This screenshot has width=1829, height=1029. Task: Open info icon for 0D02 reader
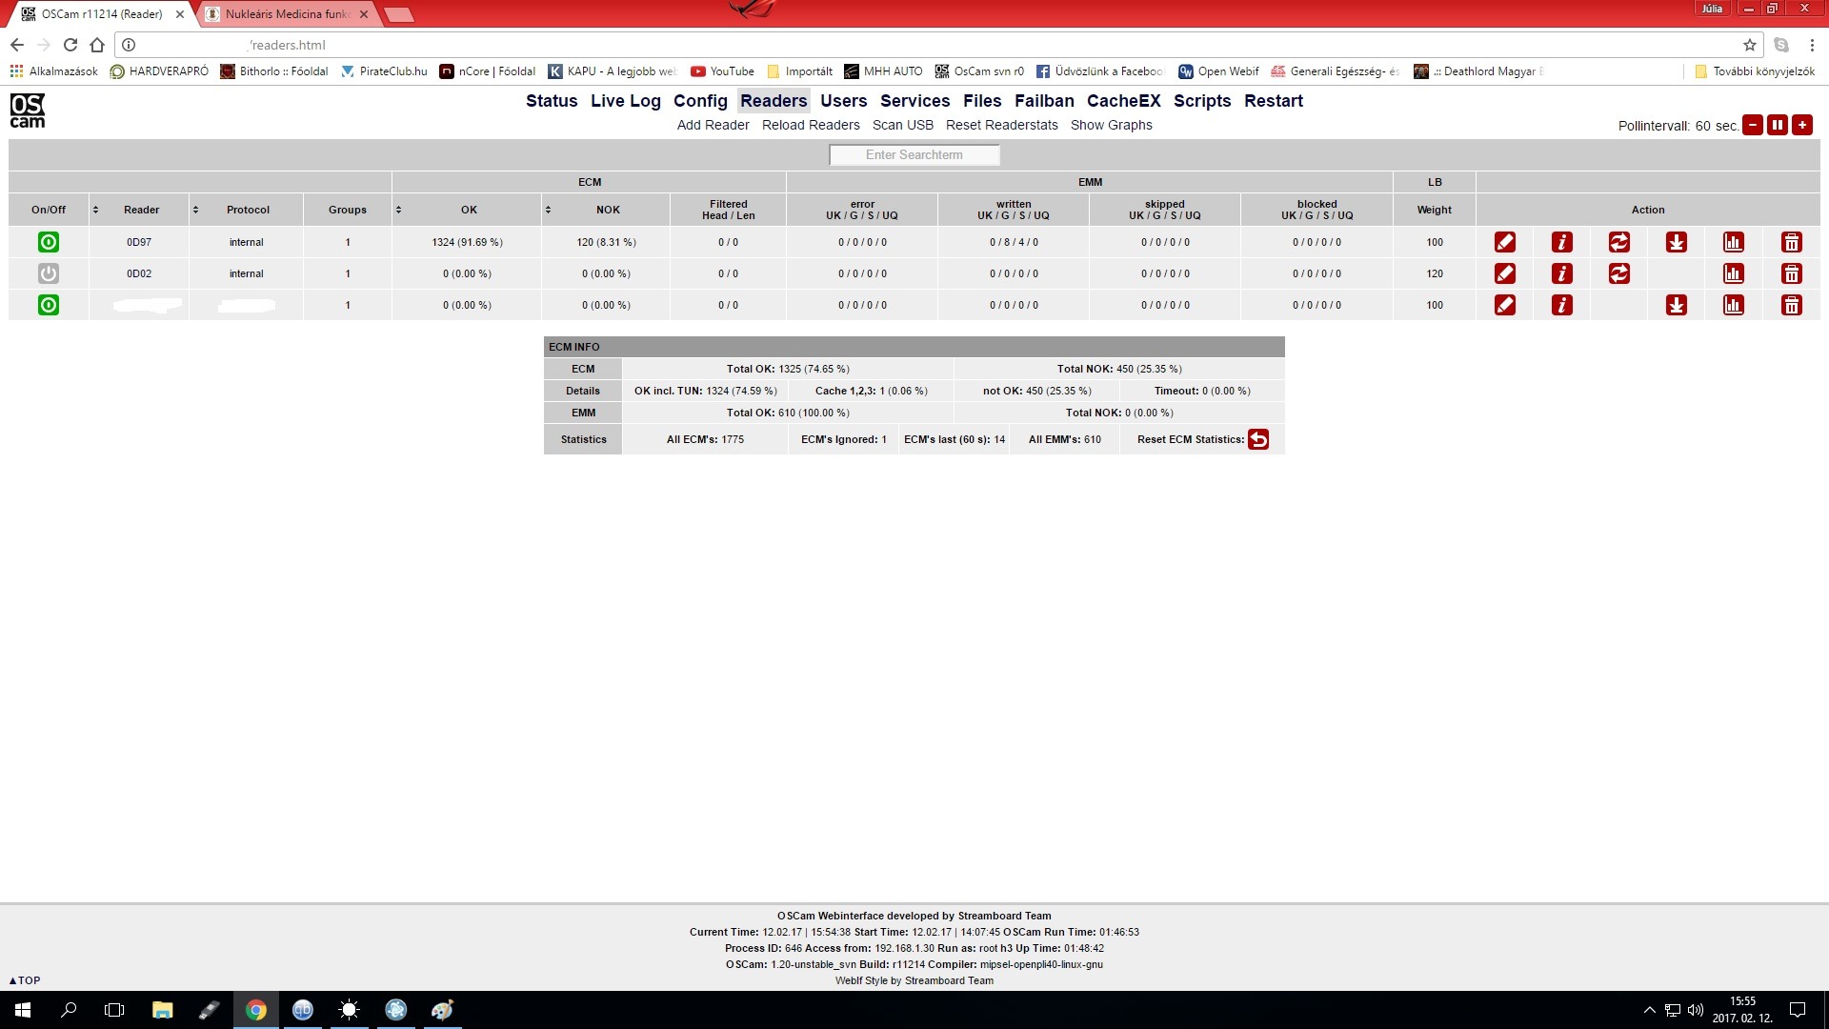(x=1562, y=273)
